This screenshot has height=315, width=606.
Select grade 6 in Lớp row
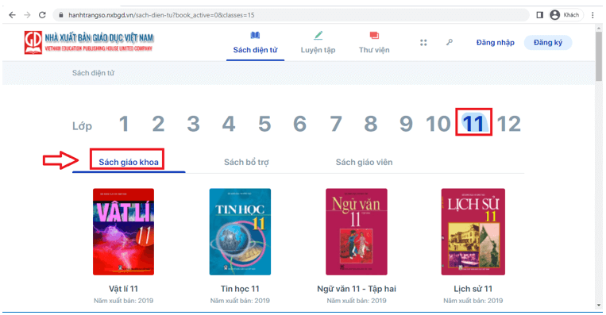click(x=299, y=124)
